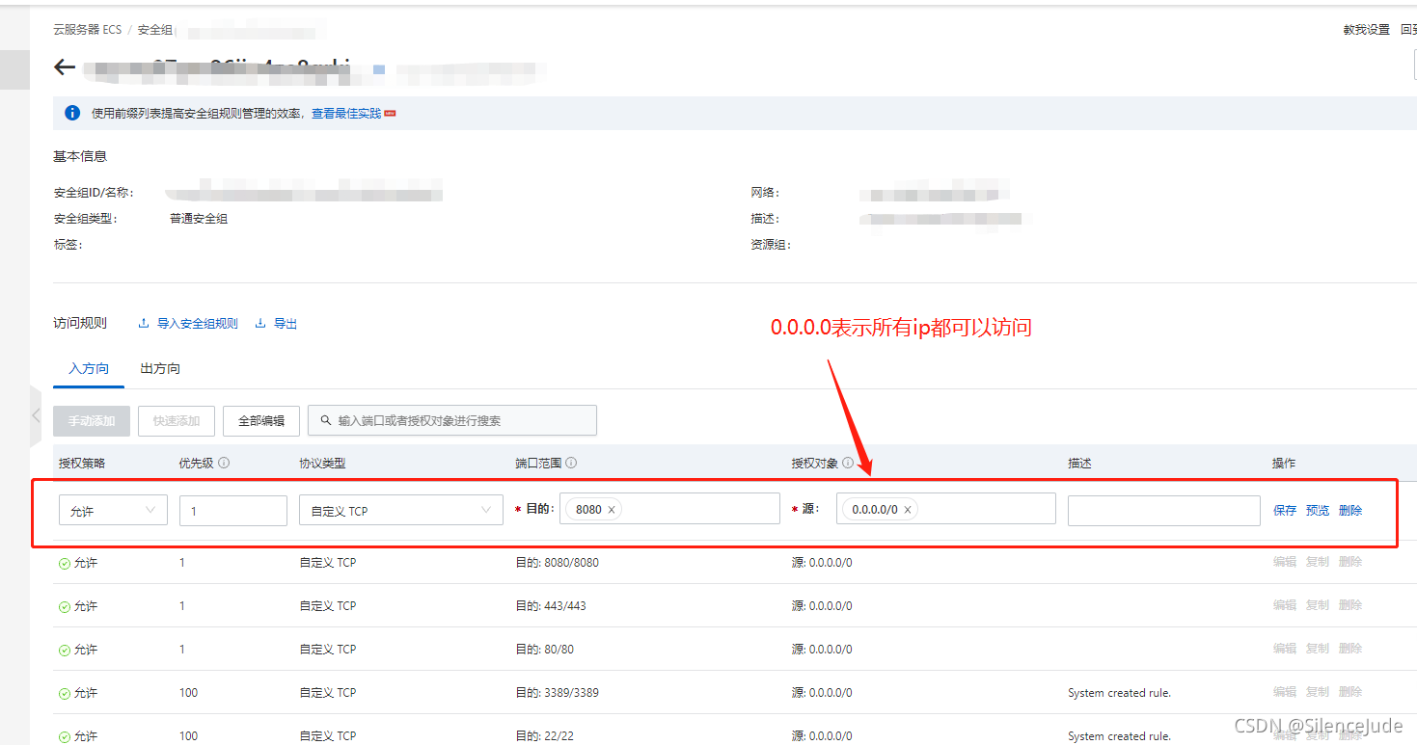Click 编辑 on the 3389/3389 row

[x=1285, y=692]
